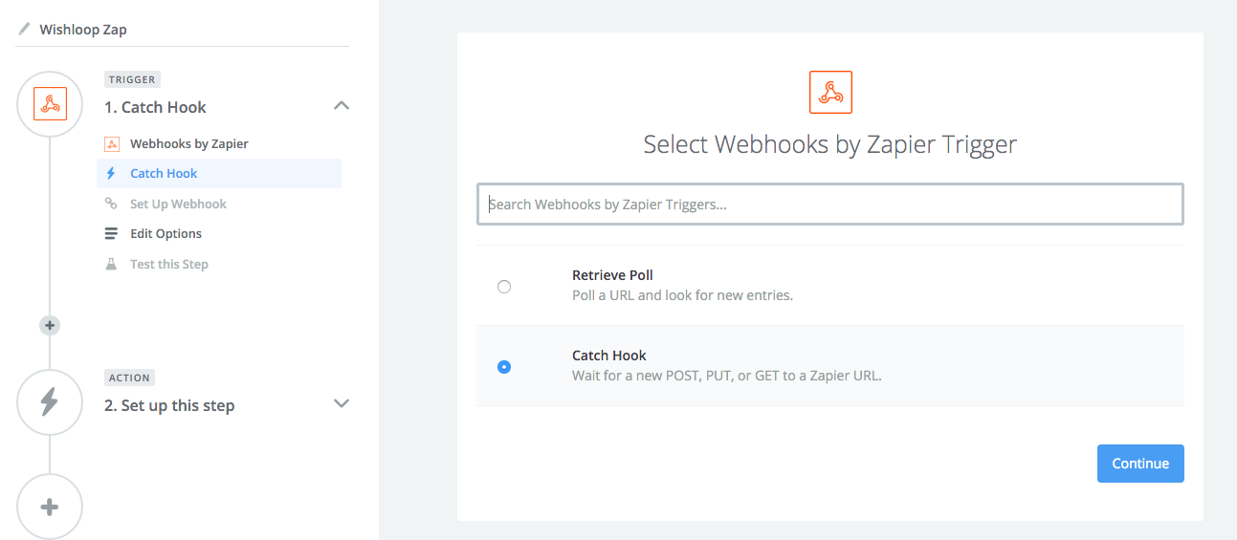Image resolution: width=1237 pixels, height=540 pixels.
Task: Click the lightning bolt Catch Hook icon
Action: coord(111,174)
